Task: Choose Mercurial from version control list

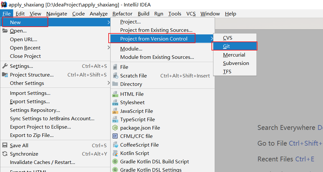Action: pos(235,55)
